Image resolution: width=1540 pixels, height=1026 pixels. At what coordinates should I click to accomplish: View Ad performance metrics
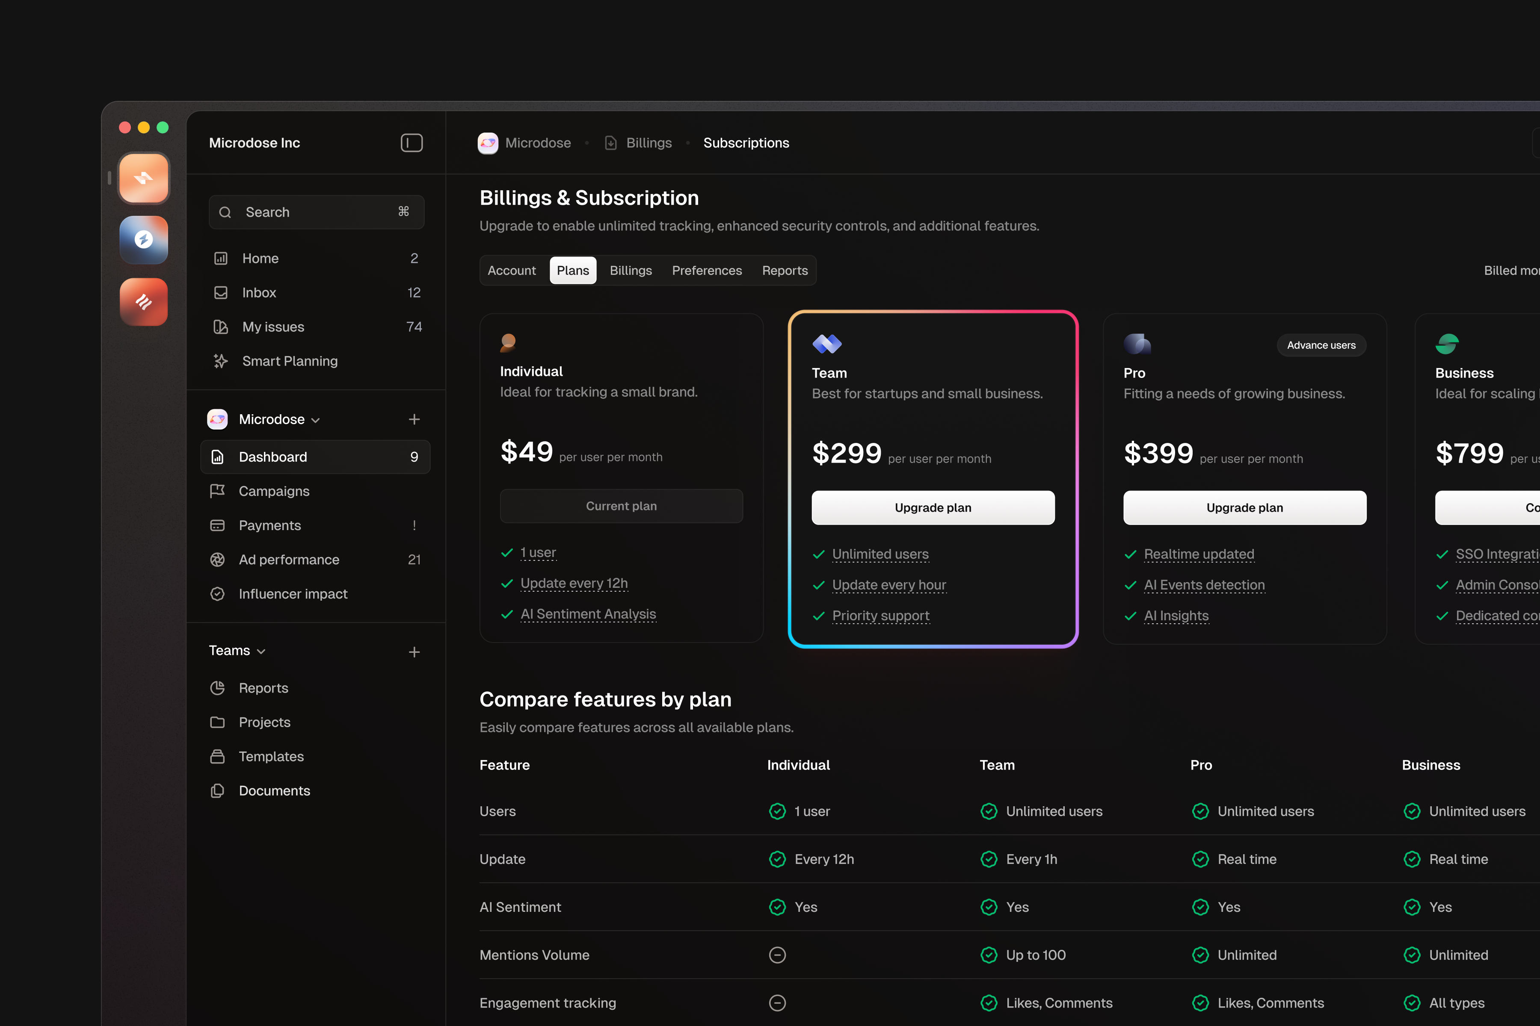click(x=289, y=560)
